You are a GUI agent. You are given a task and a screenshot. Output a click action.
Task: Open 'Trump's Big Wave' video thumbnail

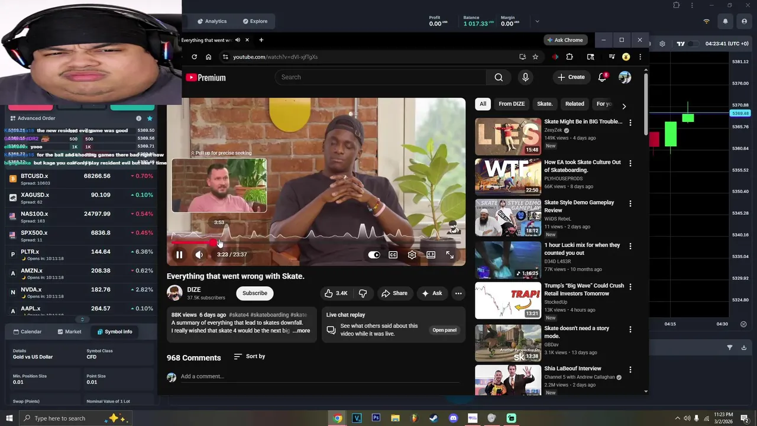click(508, 301)
